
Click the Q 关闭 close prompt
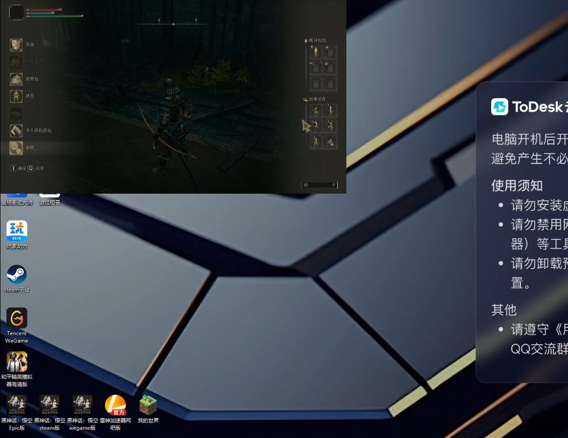36,168
